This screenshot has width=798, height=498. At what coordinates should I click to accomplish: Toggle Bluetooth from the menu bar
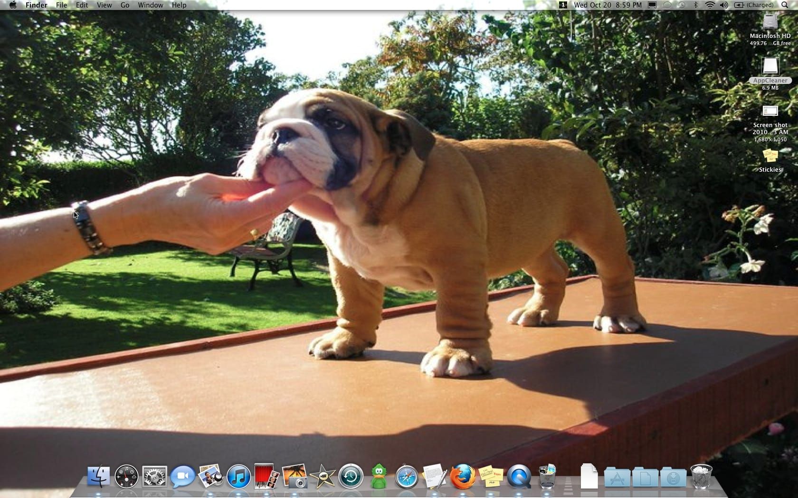pos(696,5)
